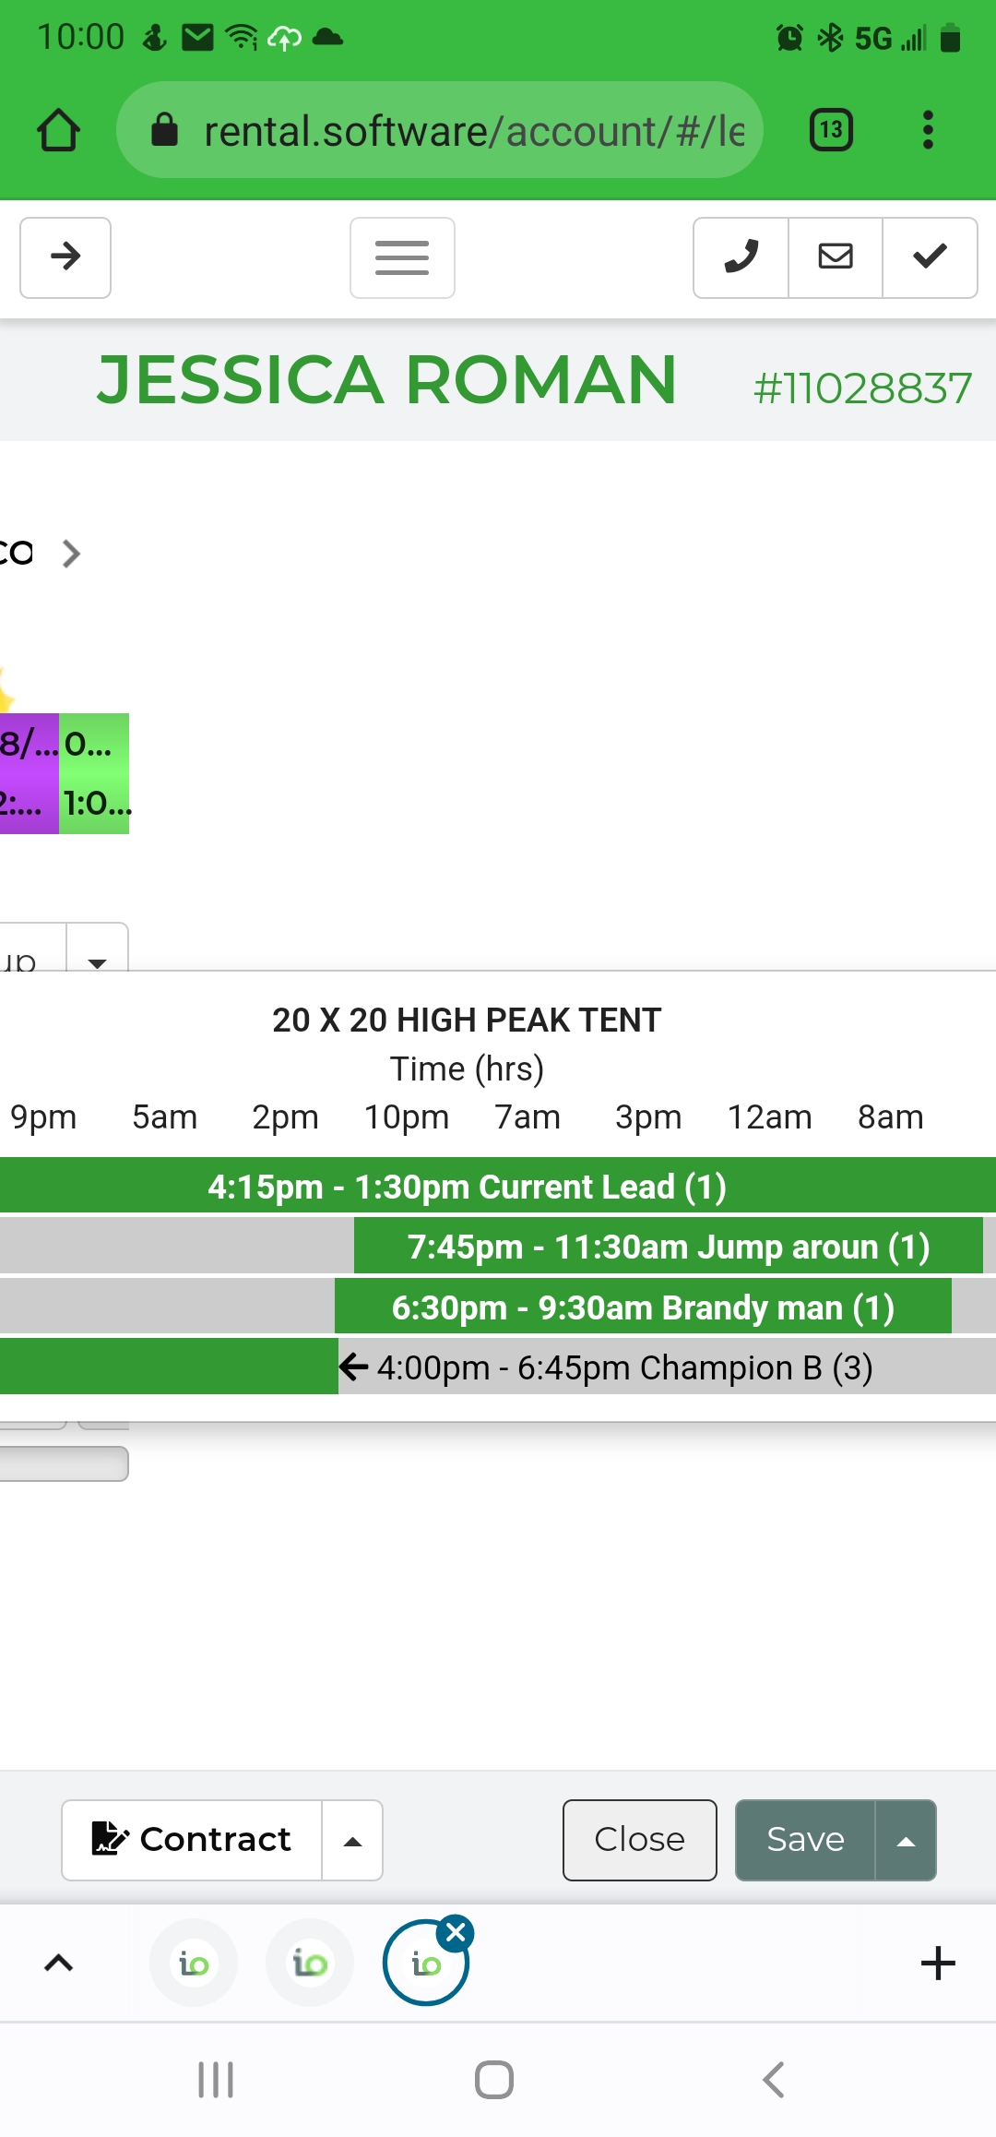Select the green time block
This screenshot has height=2137, width=996.
[94, 773]
